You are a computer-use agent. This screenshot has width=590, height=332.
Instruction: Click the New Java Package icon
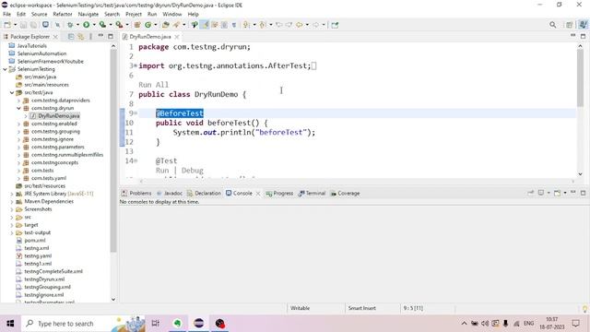(137, 25)
